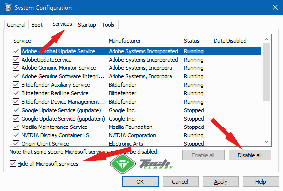This screenshot has width=283, height=191.
Task: Select Adobe Genuine Monitor Service name
Action: tap(58, 68)
